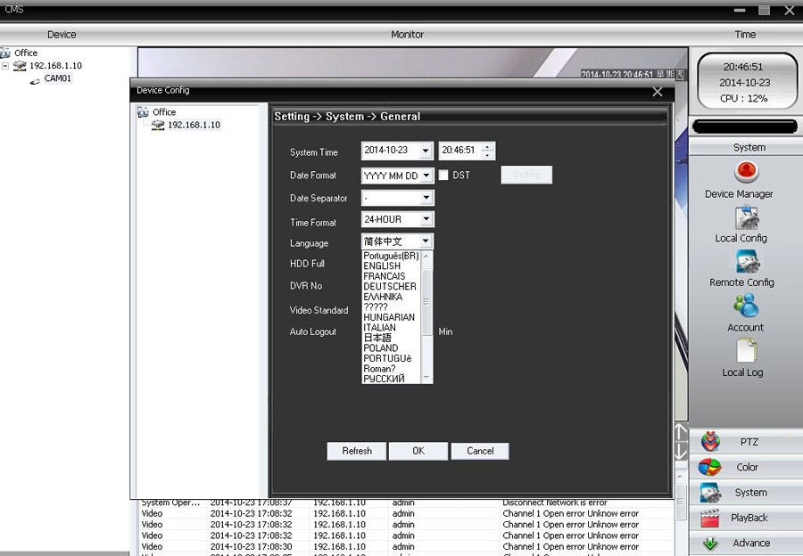803x556 pixels.
Task: Open the Local Log icon
Action: (746, 351)
